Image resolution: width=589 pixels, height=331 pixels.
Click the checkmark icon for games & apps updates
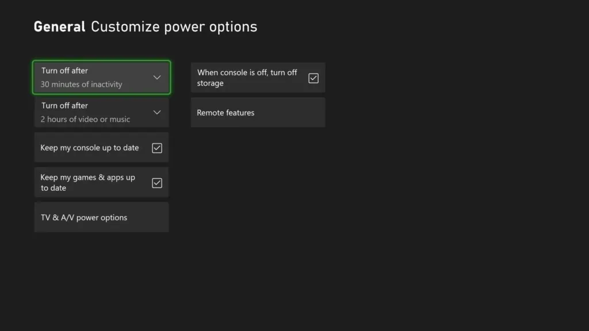coord(157,183)
